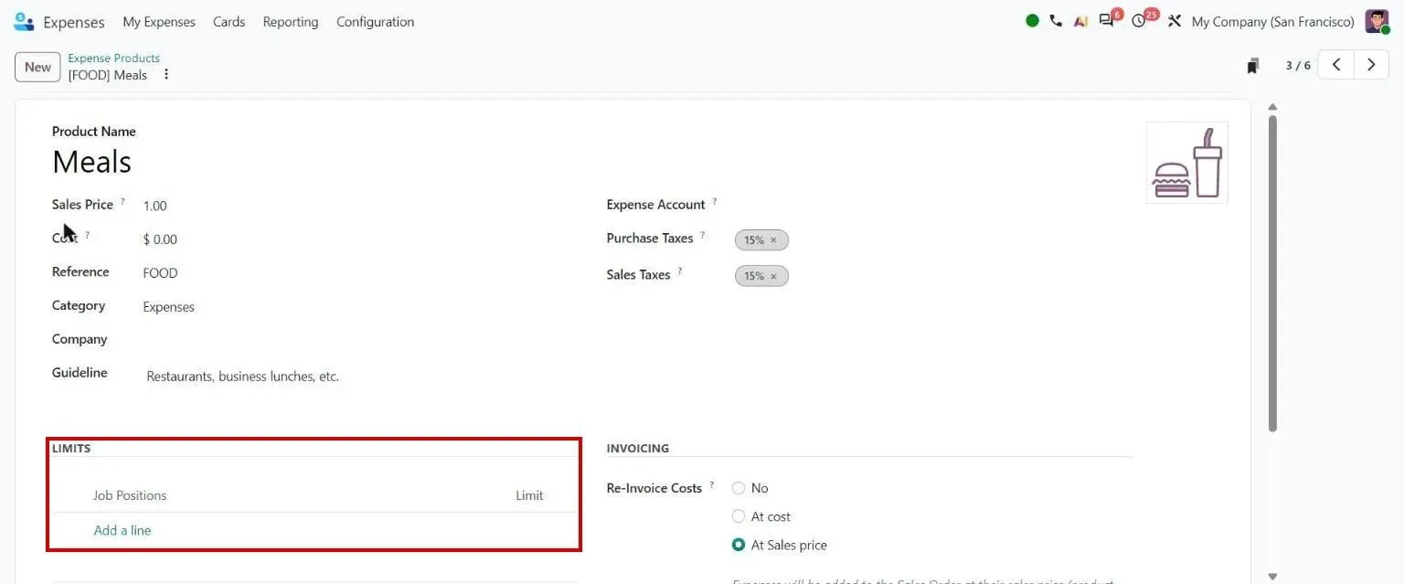Open the empty Company field dropdown
This screenshot has height=584, width=1404.
pos(358,340)
